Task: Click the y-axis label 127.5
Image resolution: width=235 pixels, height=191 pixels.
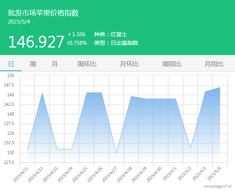Action: coord(9,162)
